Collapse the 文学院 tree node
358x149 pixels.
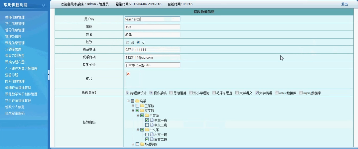(x=133, y=110)
